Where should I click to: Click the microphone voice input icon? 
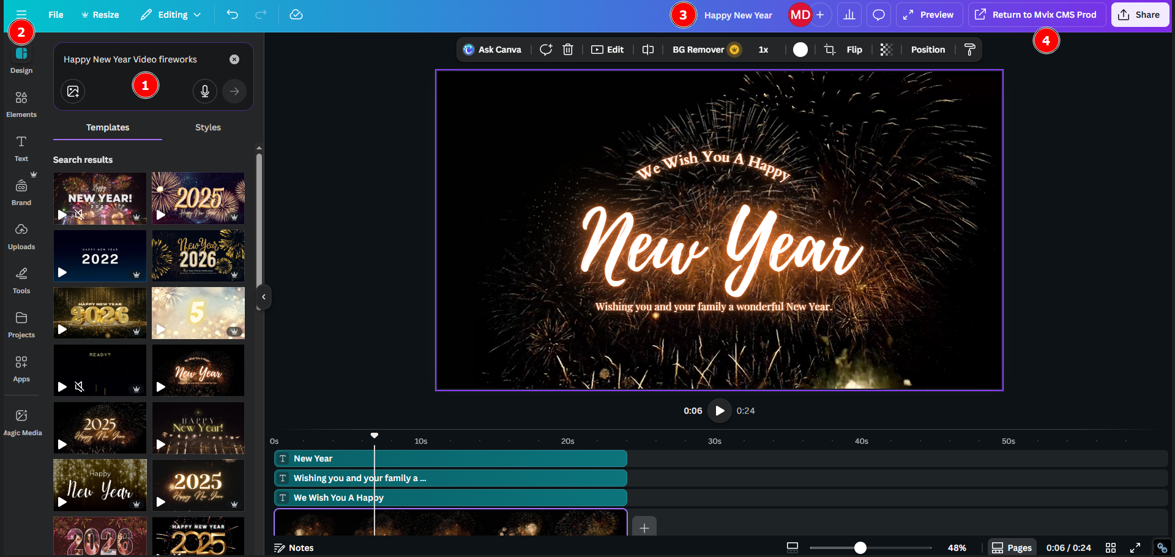(205, 91)
